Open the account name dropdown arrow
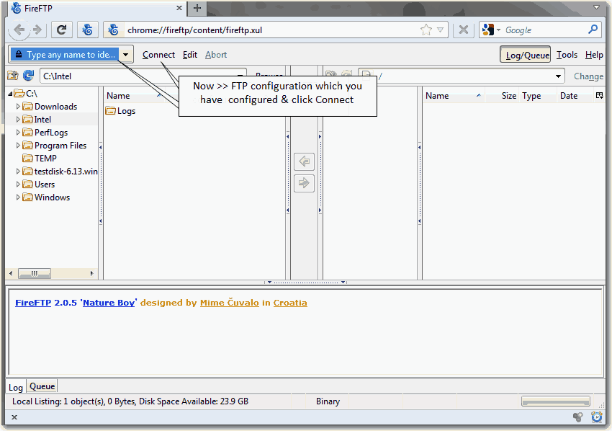Screen dimensions: 612x431 click(126, 55)
